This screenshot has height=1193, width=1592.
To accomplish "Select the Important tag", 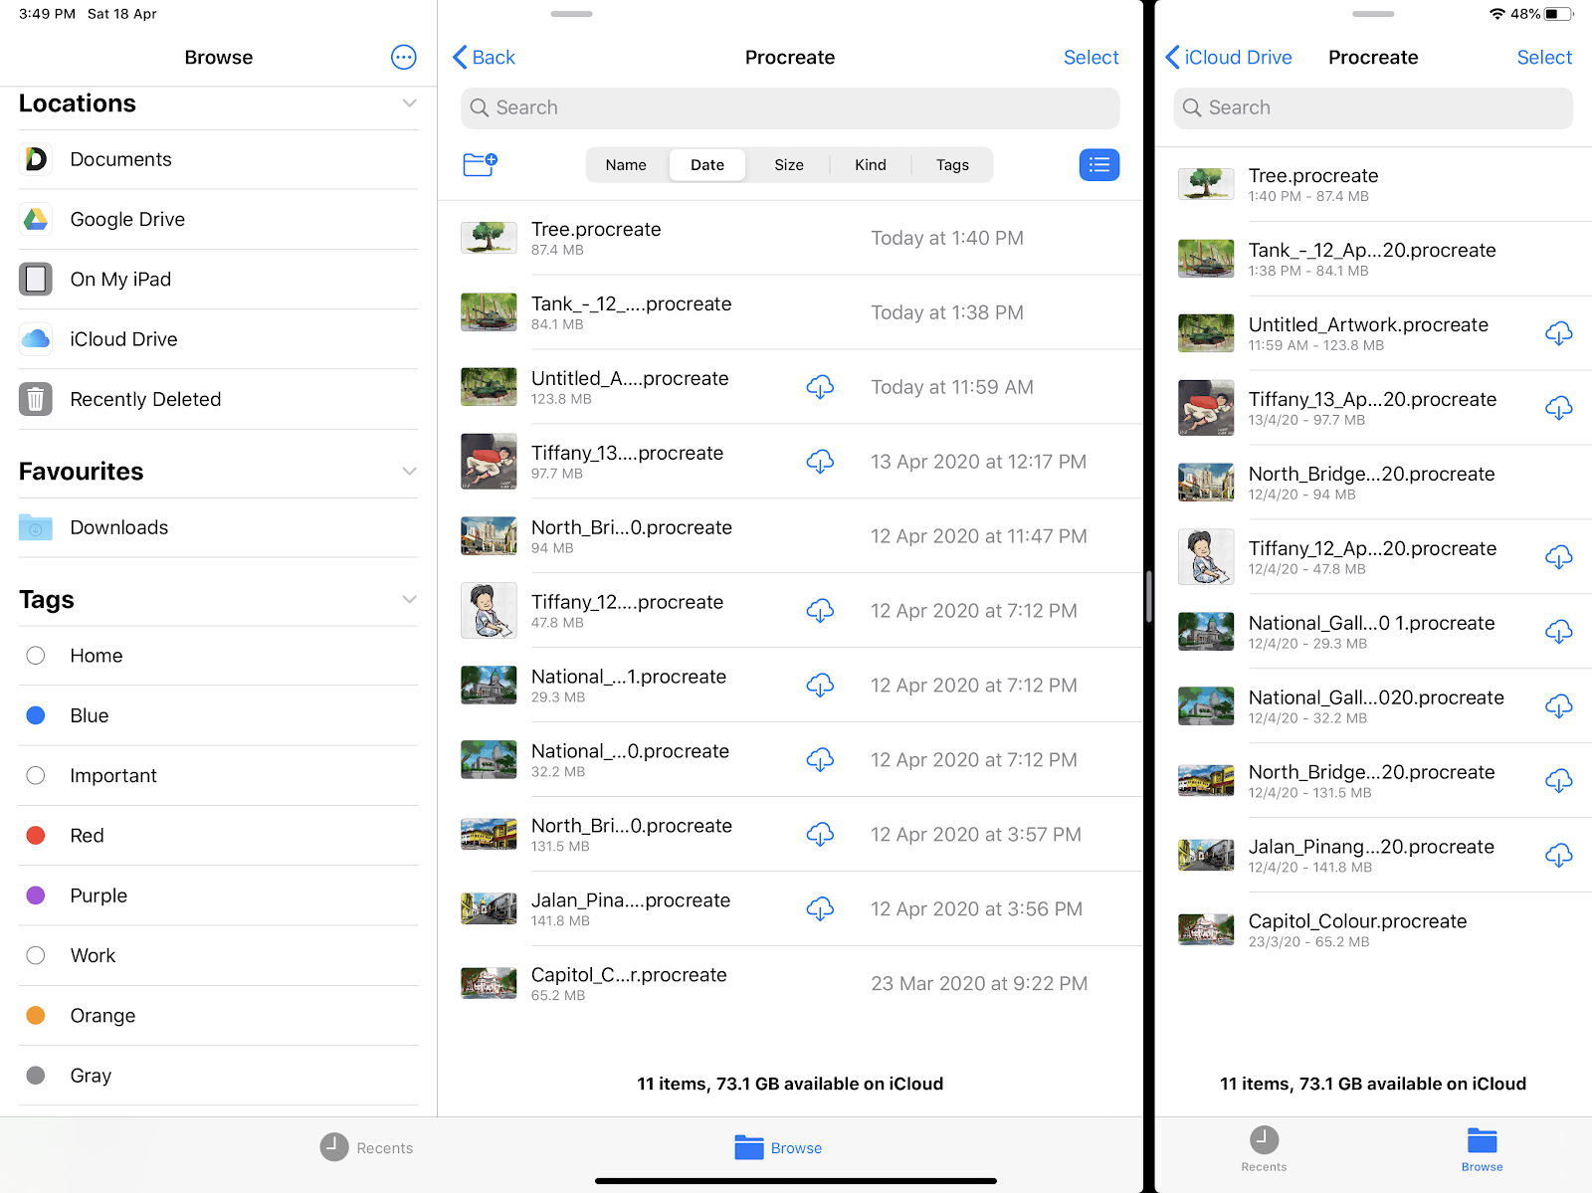I will [218, 776].
